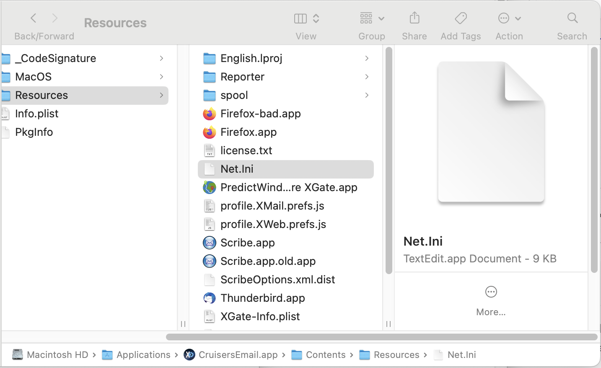Select the license.txt file icon
601x368 pixels.
click(x=210, y=150)
